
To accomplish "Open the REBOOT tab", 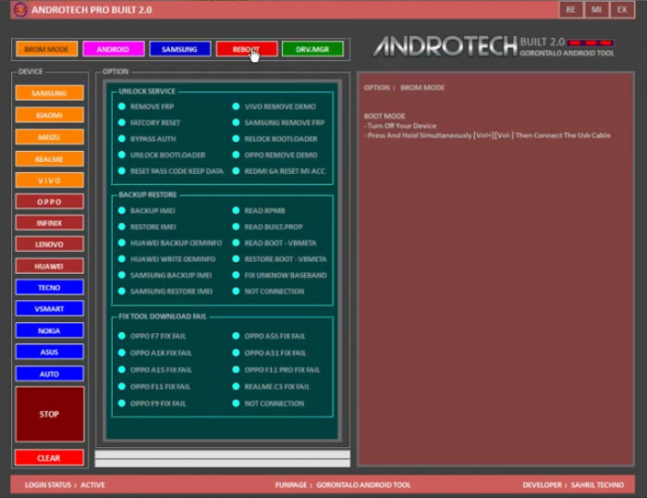I will pyautogui.click(x=247, y=49).
